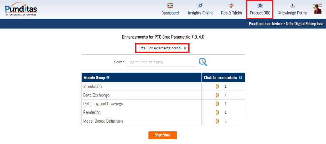Select the Model Based Definition row label

[103, 121]
